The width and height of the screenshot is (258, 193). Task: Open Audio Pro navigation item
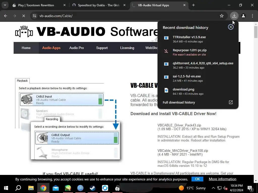[x=77, y=48]
